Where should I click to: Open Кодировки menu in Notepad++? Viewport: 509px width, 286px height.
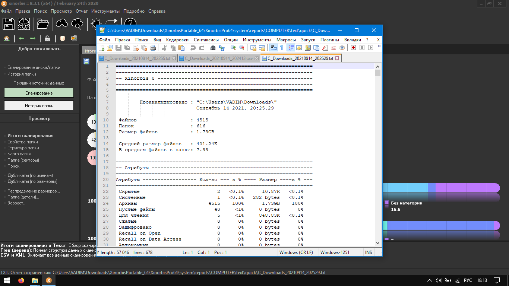point(177,40)
